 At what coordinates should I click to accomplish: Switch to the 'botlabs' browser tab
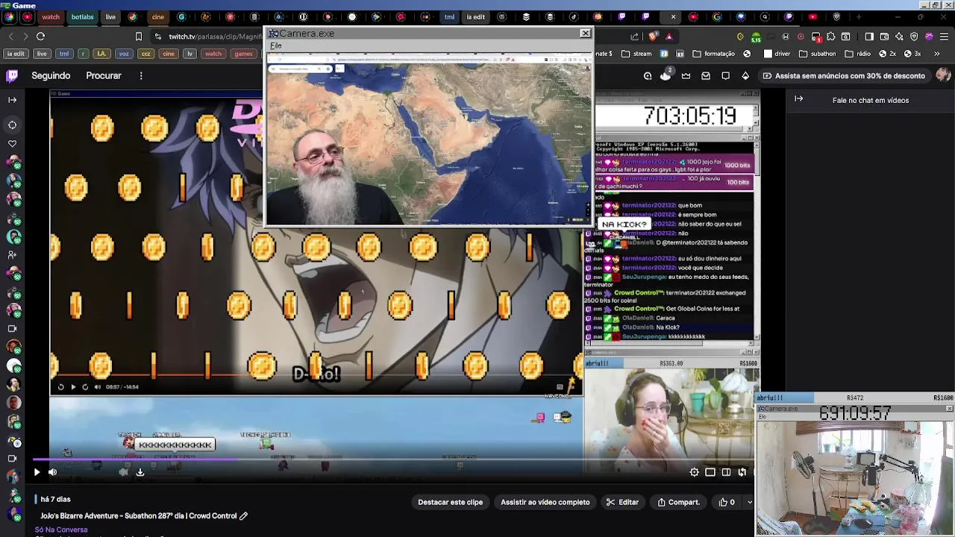(x=83, y=17)
